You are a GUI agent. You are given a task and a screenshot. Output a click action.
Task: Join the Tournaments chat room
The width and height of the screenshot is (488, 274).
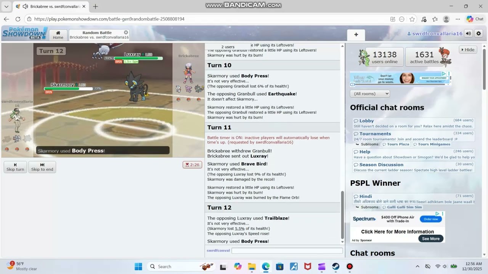pos(413,136)
